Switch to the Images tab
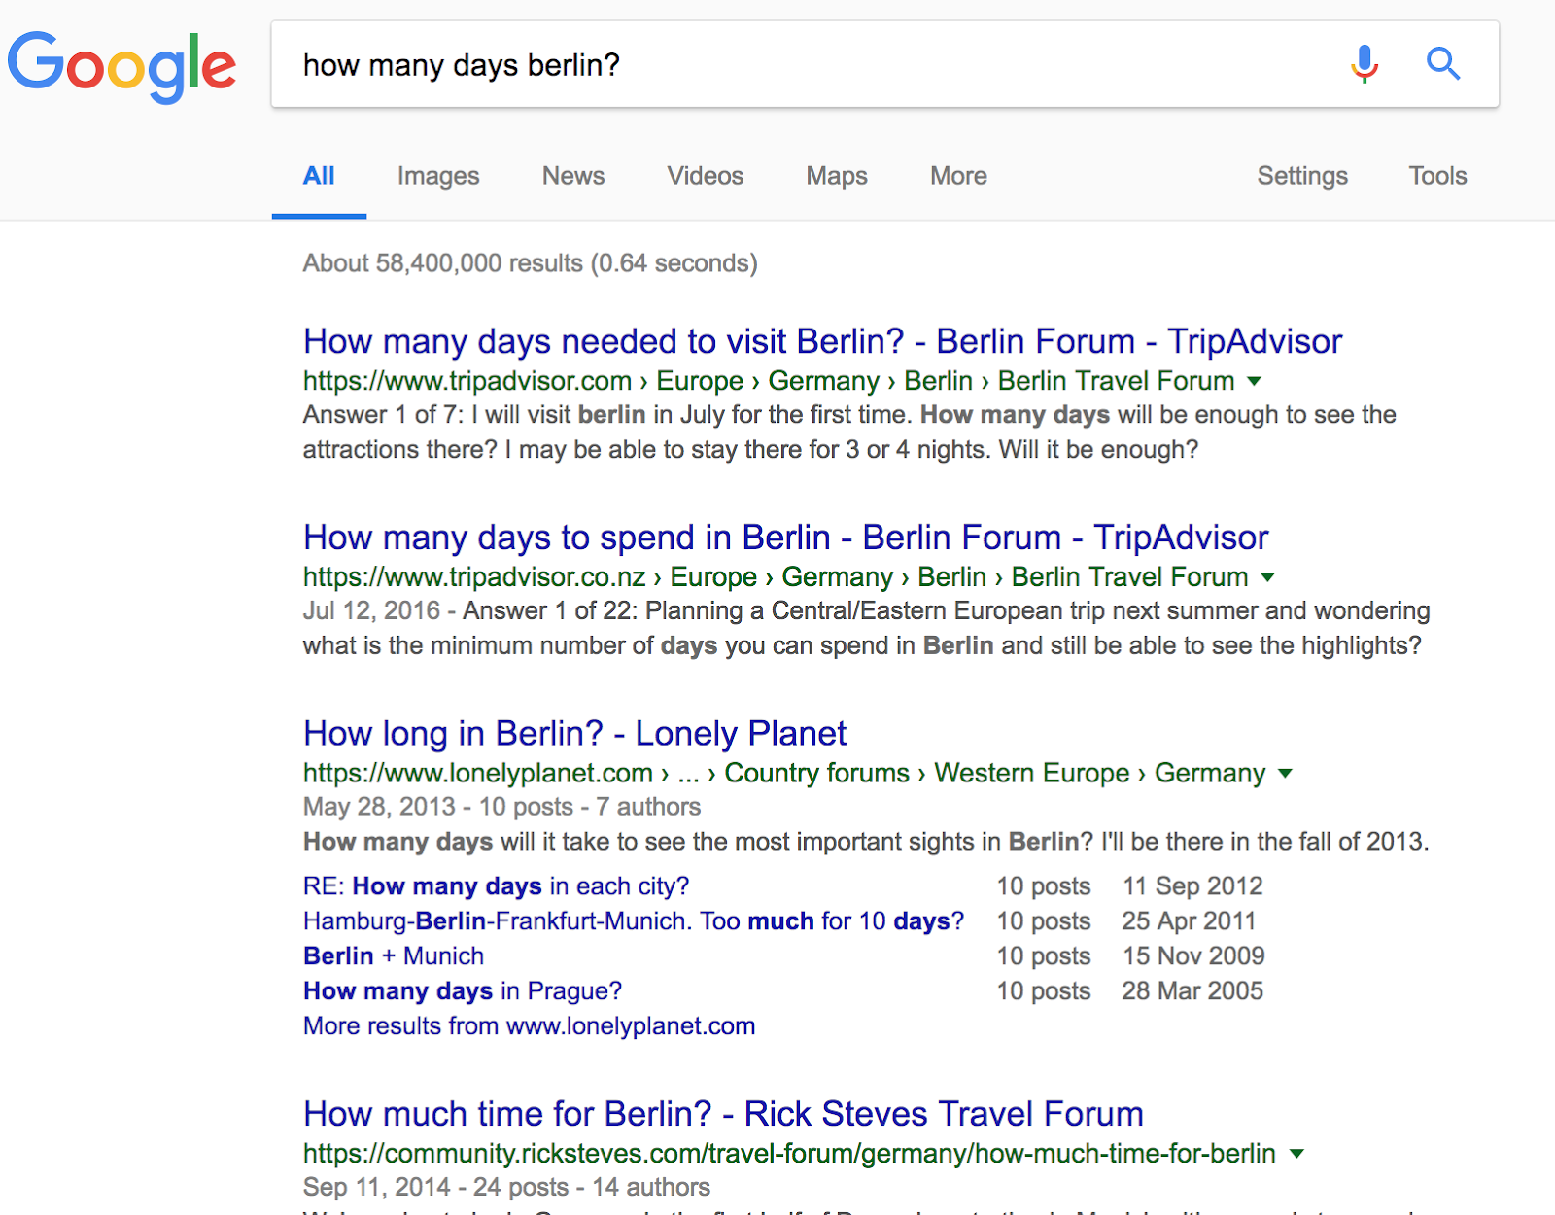Screen dimensions: 1555x1215 pos(438,176)
